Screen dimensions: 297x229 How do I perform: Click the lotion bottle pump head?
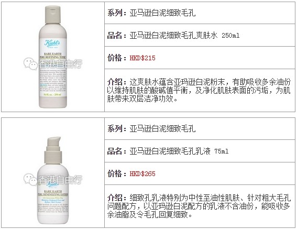(54, 141)
